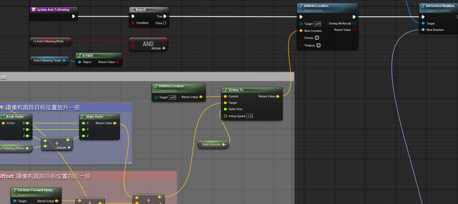Select the Update Auto Following event header
This screenshot has height=204, width=458.
53,10
